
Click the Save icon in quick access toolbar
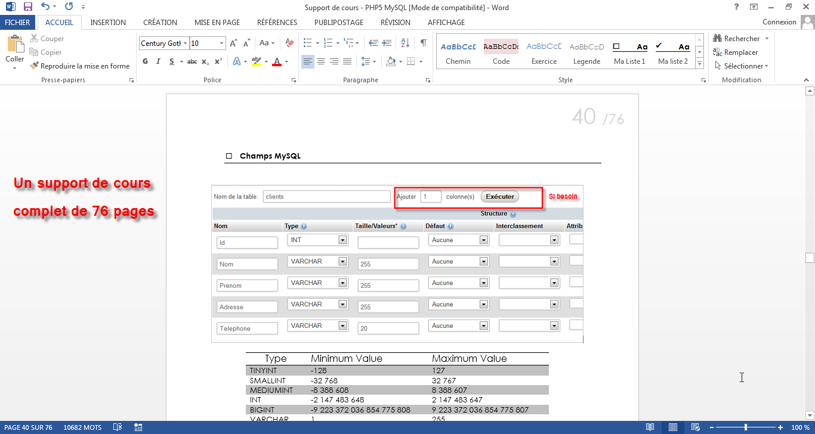[x=28, y=7]
